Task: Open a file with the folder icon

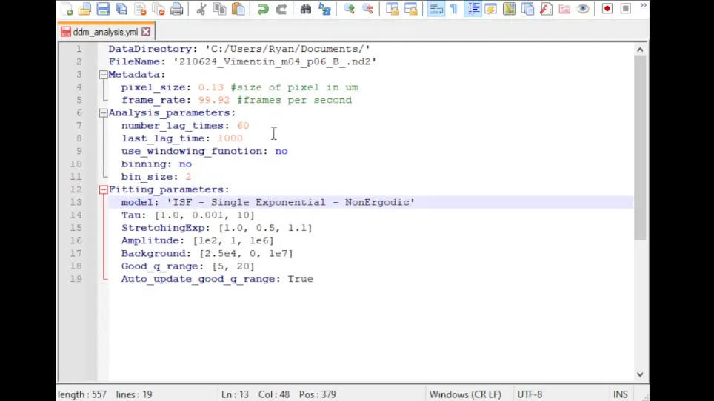Action: (84, 9)
